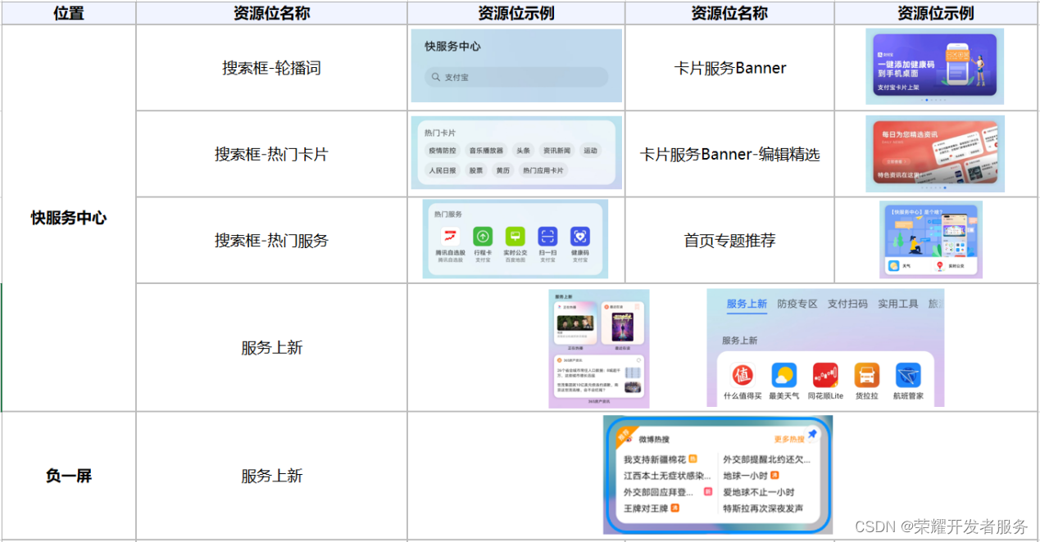Tap the 运动 chip
1040x542 pixels.
(x=590, y=151)
